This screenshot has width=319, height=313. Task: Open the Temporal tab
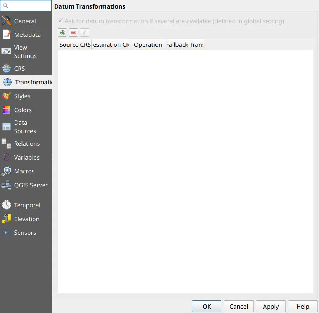[x=26, y=205]
